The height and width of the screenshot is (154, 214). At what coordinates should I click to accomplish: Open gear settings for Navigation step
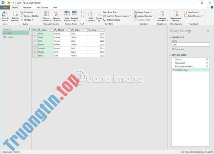pos(207,63)
